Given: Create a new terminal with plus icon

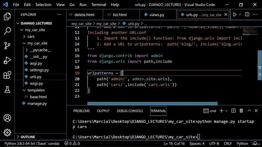Looking at the screenshot, I should tap(221, 111).
